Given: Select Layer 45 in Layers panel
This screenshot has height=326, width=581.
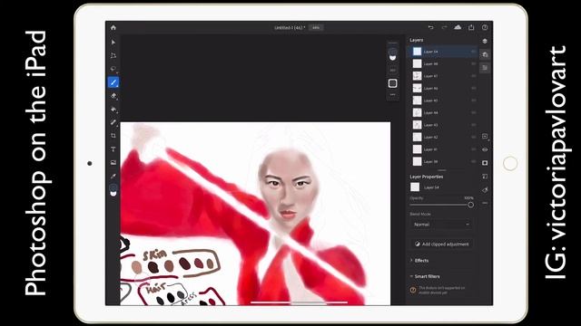Looking at the screenshot, I should point(443,101).
